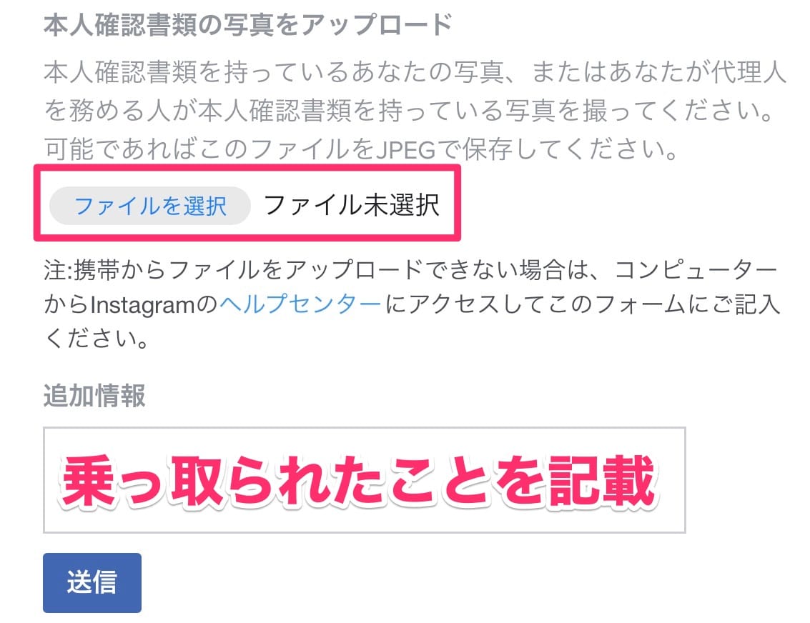The width and height of the screenshot is (810, 623).
Task: Click the コンピューター text in the note
Action: click(x=696, y=270)
